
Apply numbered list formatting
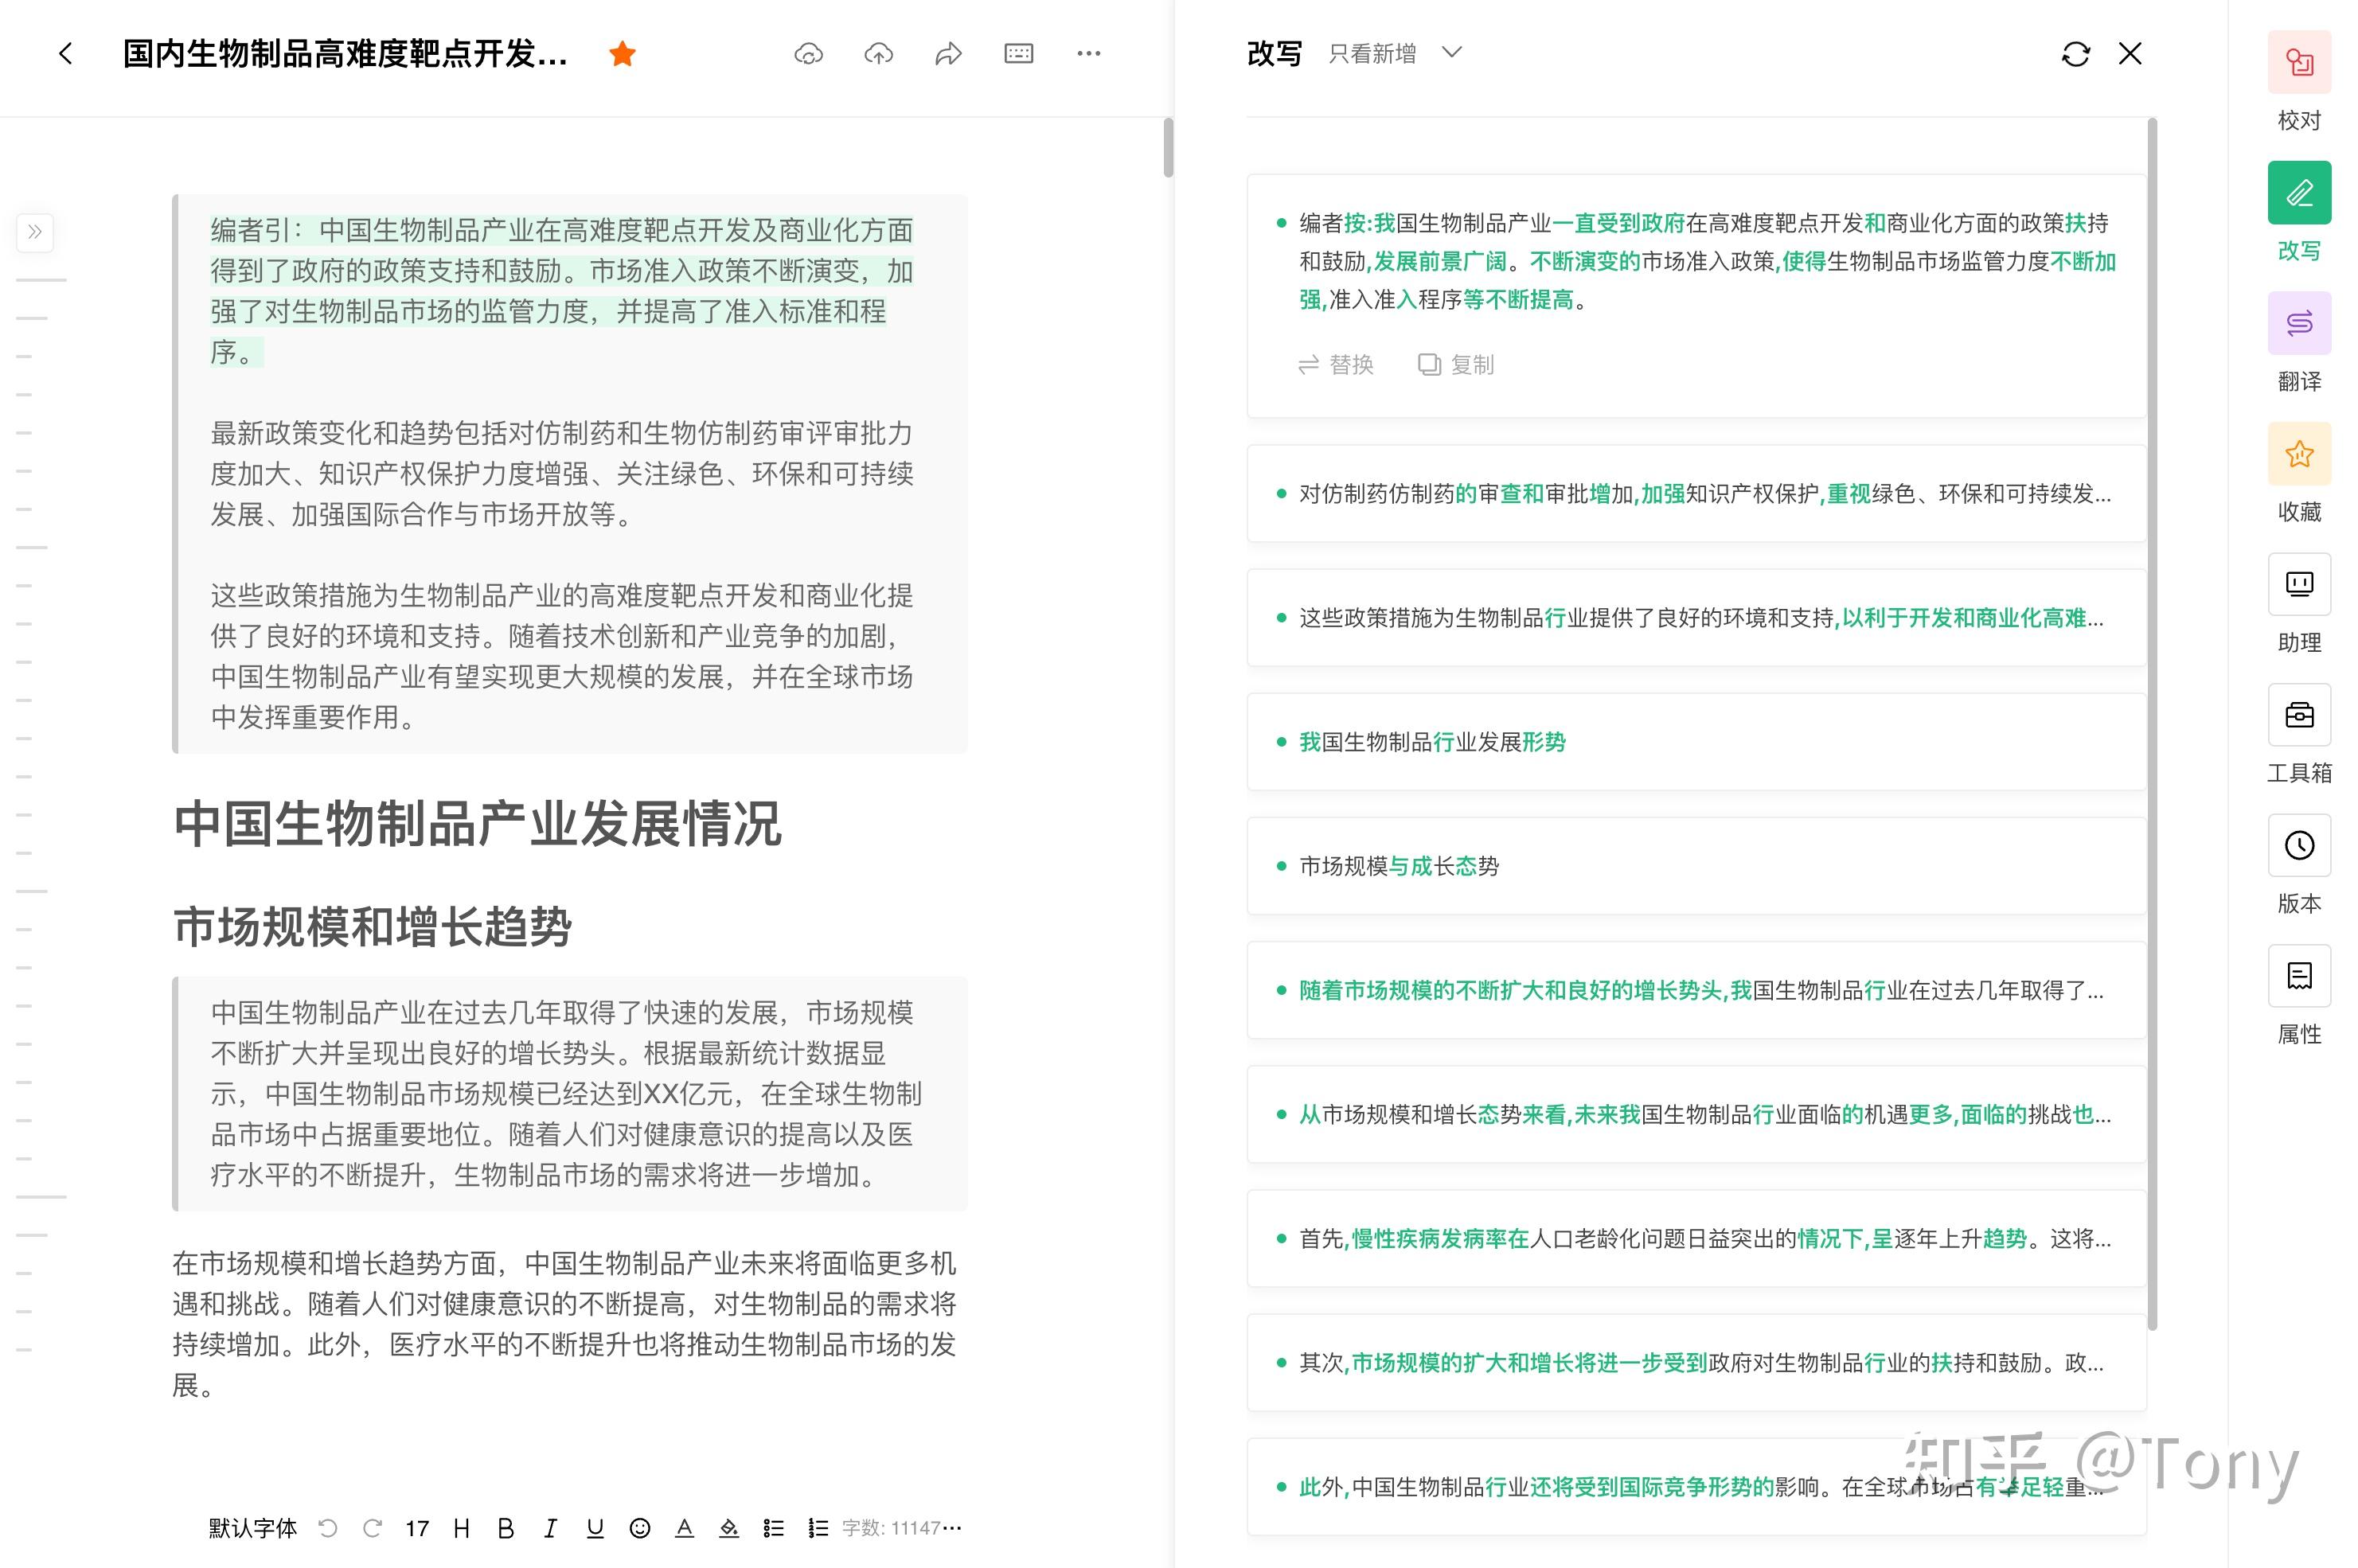click(818, 1528)
